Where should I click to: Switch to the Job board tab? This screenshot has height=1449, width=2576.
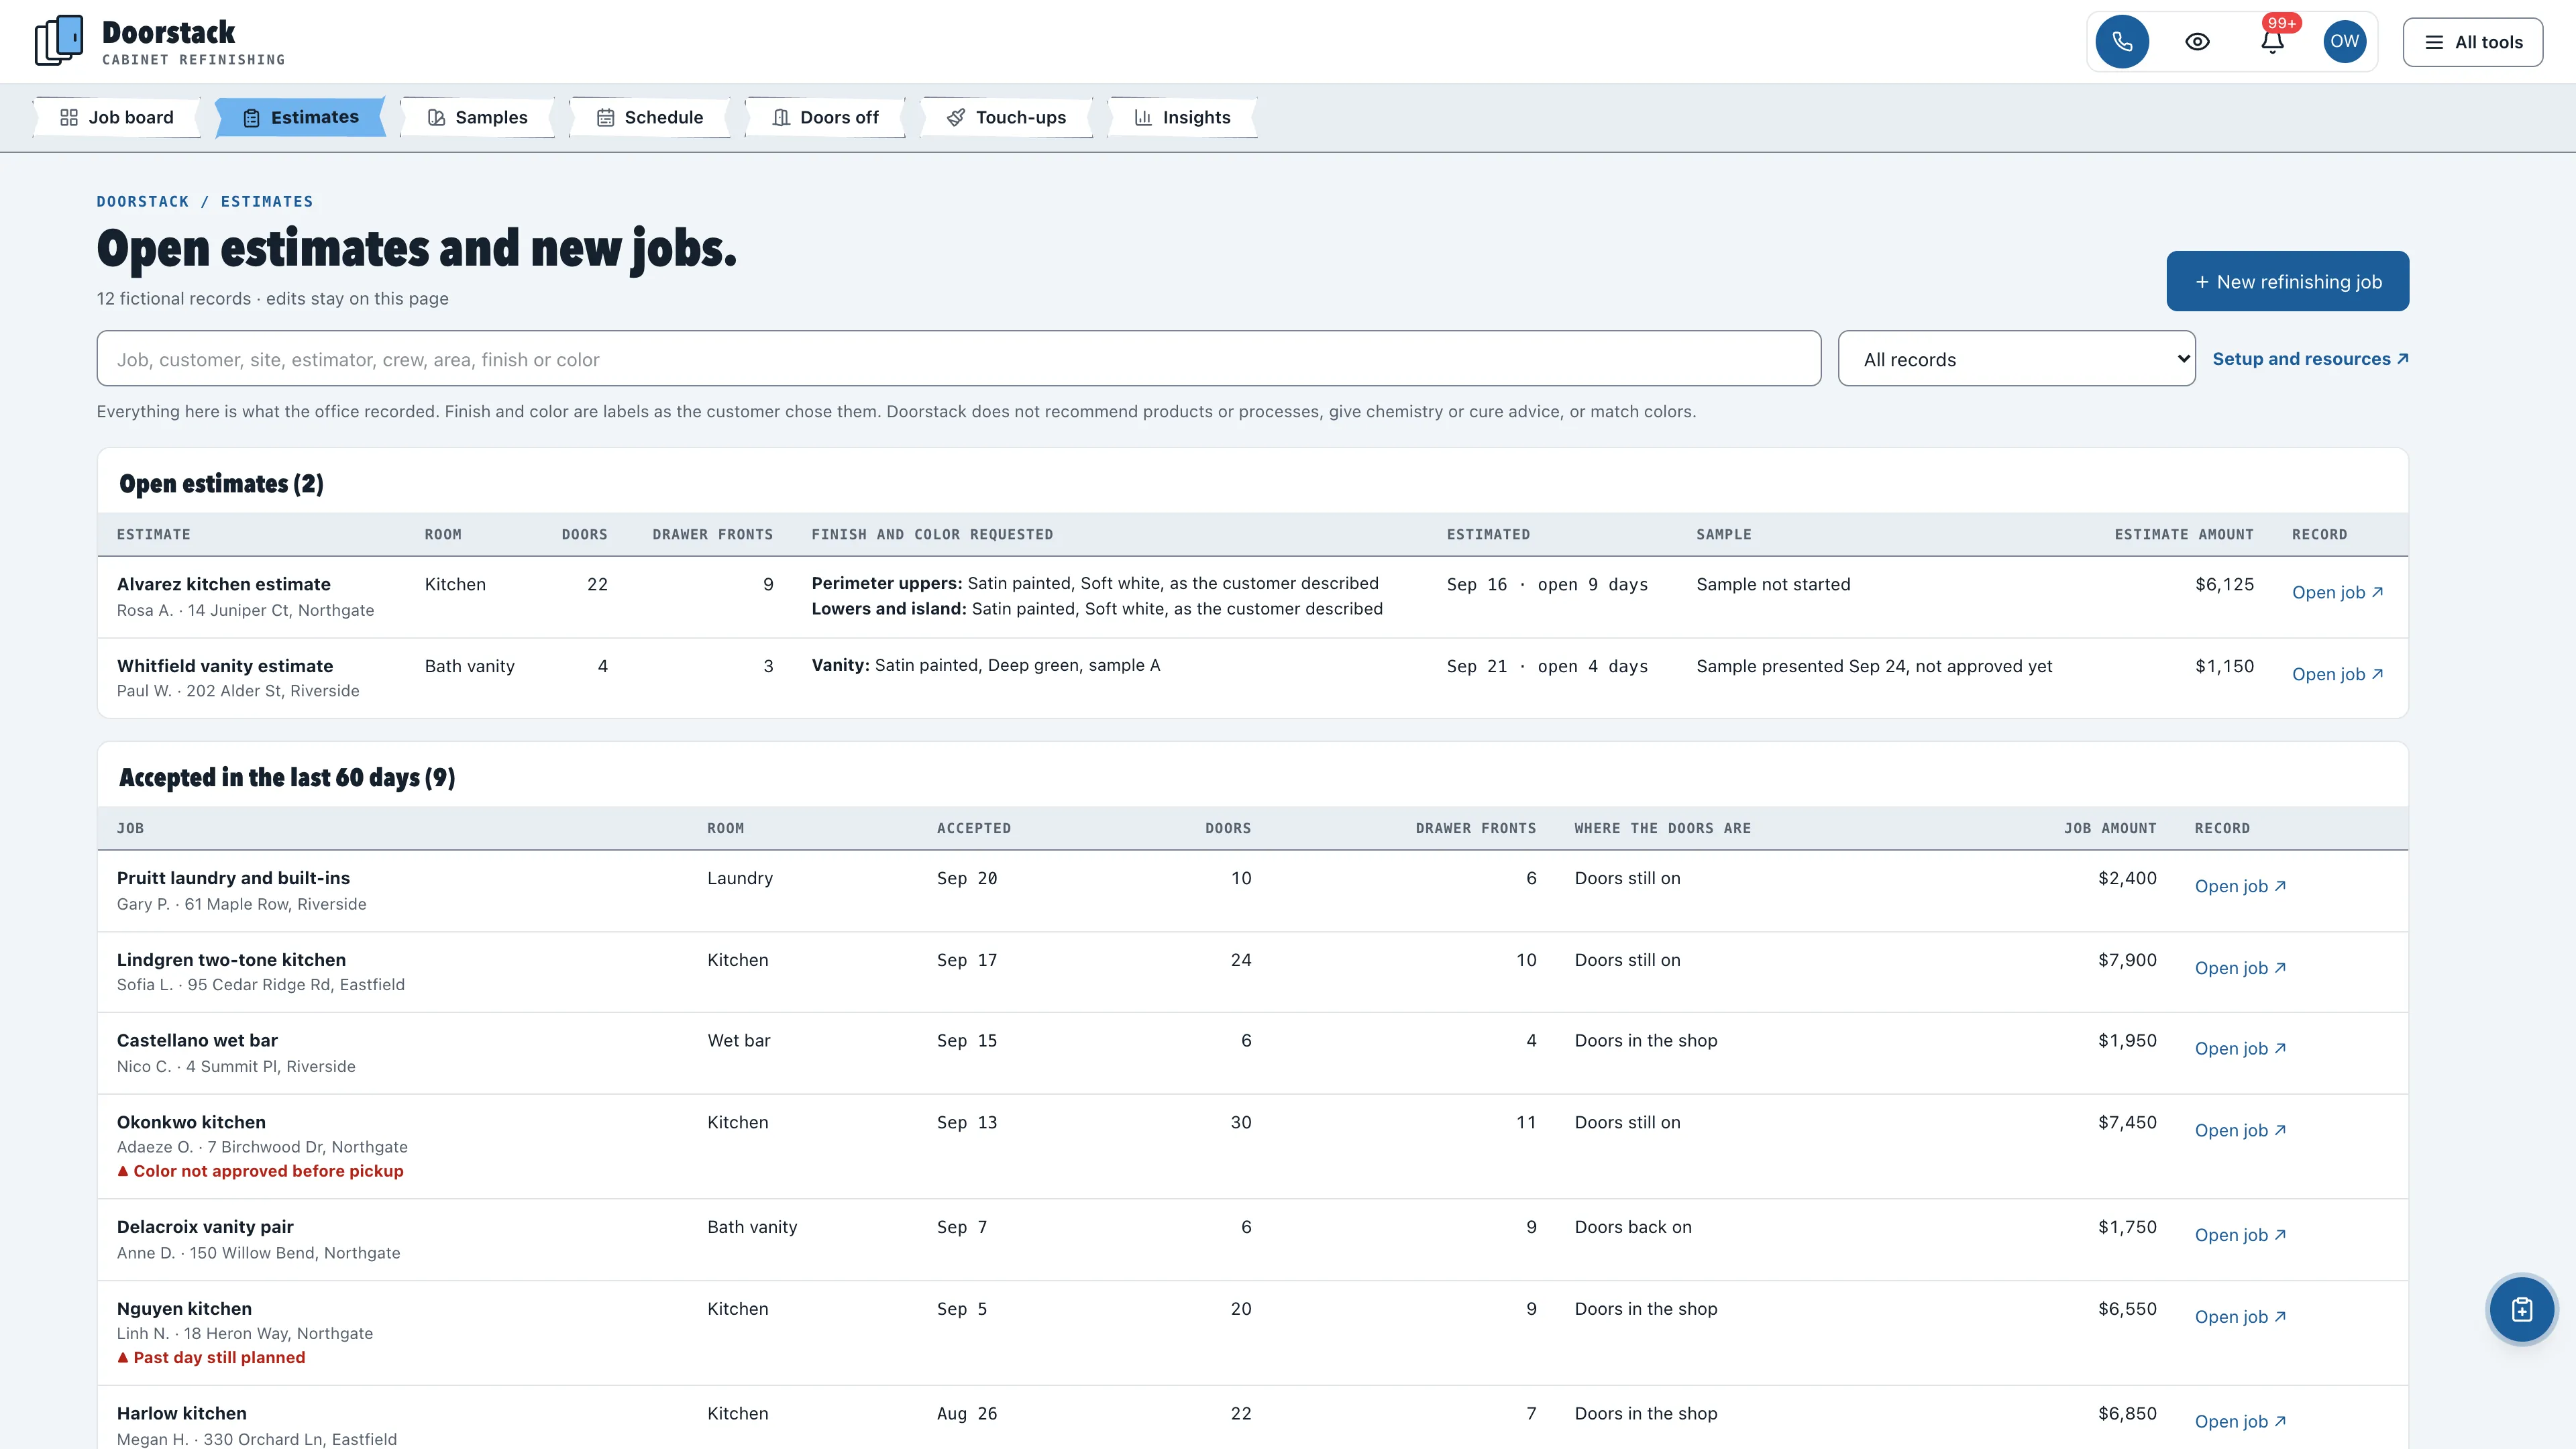pyautogui.click(x=117, y=117)
